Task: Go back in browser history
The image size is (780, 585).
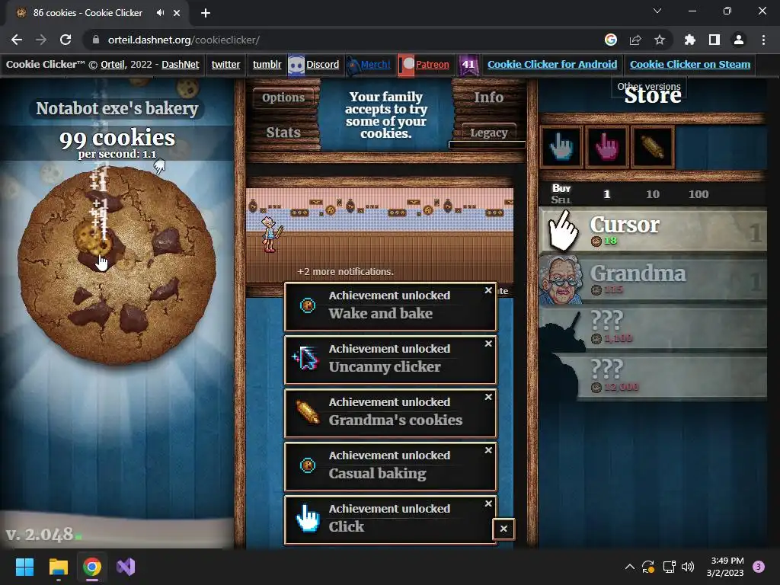Action: click(17, 40)
